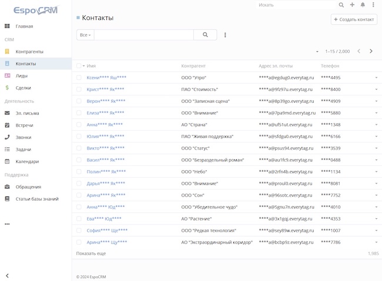This screenshot has height=281, width=382.
Task: Open the pagination dropdown before 1–15 / 2,000
Action: click(x=317, y=52)
